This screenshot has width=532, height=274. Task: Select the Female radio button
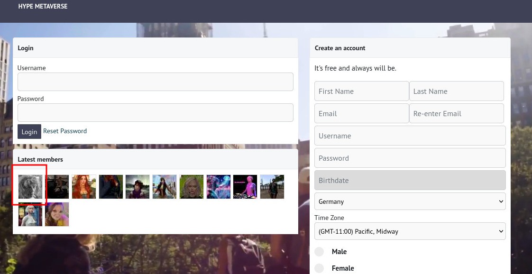(320, 268)
